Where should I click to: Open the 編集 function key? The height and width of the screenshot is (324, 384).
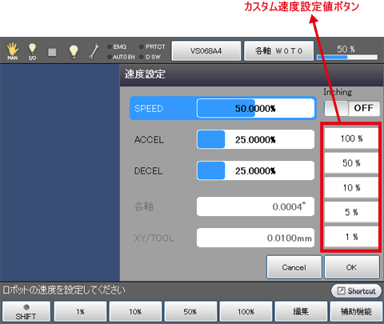tap(301, 311)
